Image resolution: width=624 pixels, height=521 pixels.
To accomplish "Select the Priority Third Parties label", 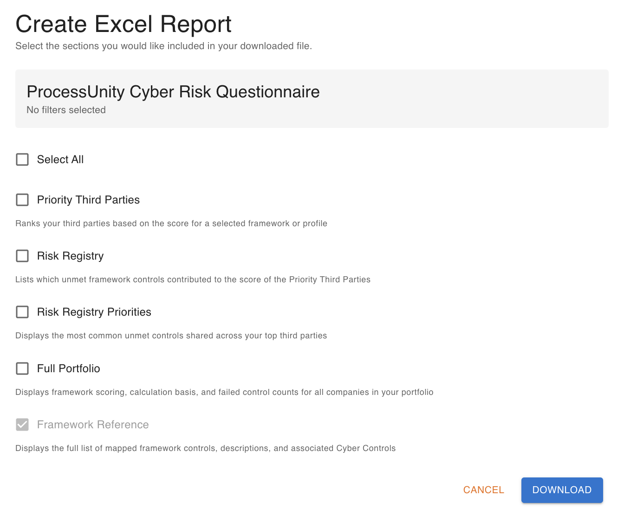I will 88,200.
